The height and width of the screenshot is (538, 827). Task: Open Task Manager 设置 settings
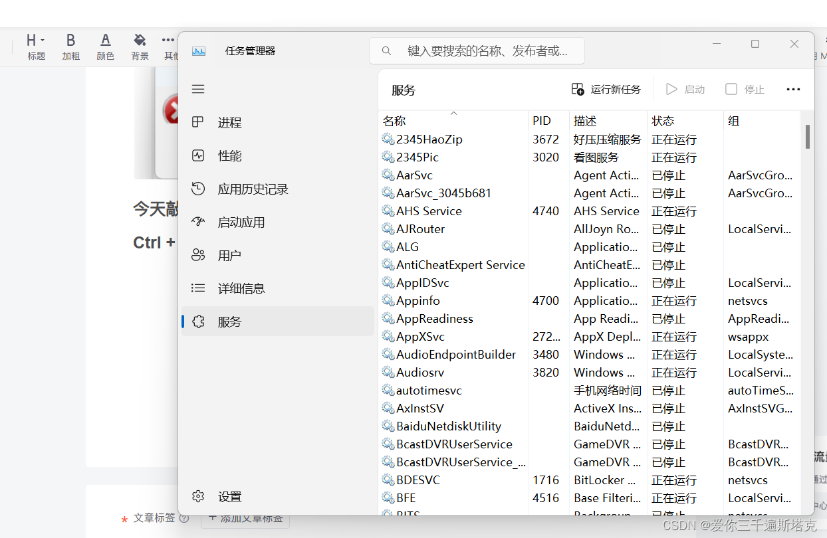[278, 496]
